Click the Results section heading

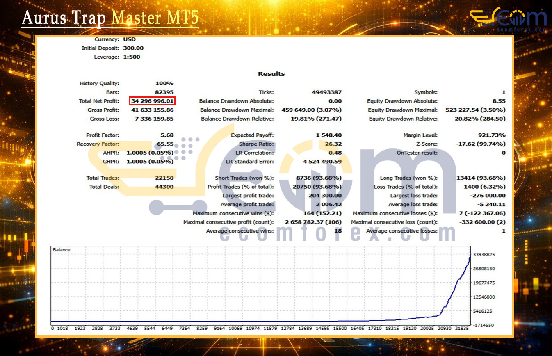point(271,74)
